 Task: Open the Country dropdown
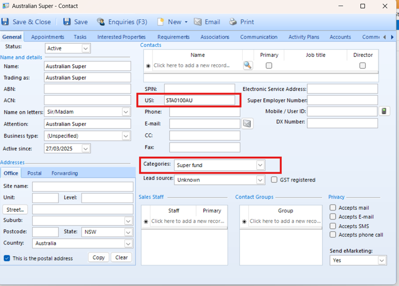click(x=128, y=244)
